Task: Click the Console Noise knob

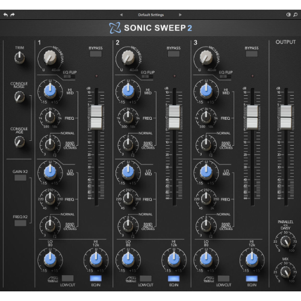Action: click(19, 97)
